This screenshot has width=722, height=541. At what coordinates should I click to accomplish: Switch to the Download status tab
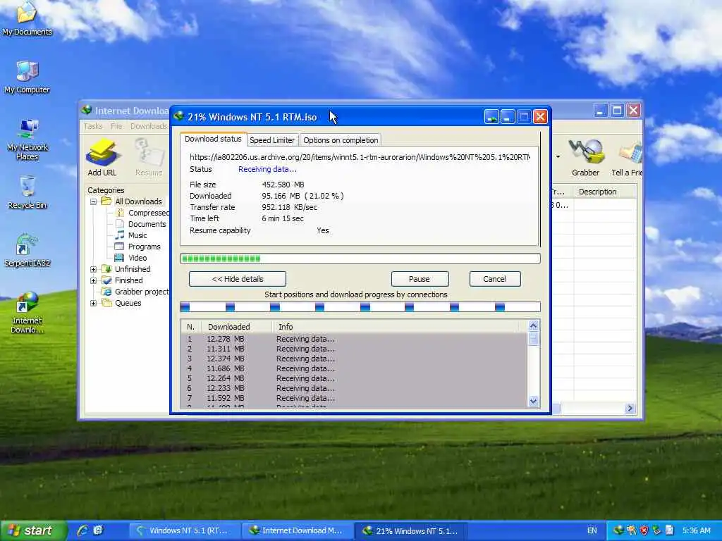click(x=213, y=139)
